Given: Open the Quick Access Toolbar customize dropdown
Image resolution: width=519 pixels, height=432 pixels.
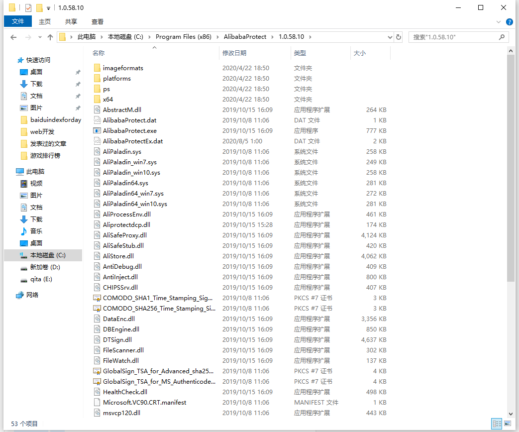Looking at the screenshot, I should [48, 8].
